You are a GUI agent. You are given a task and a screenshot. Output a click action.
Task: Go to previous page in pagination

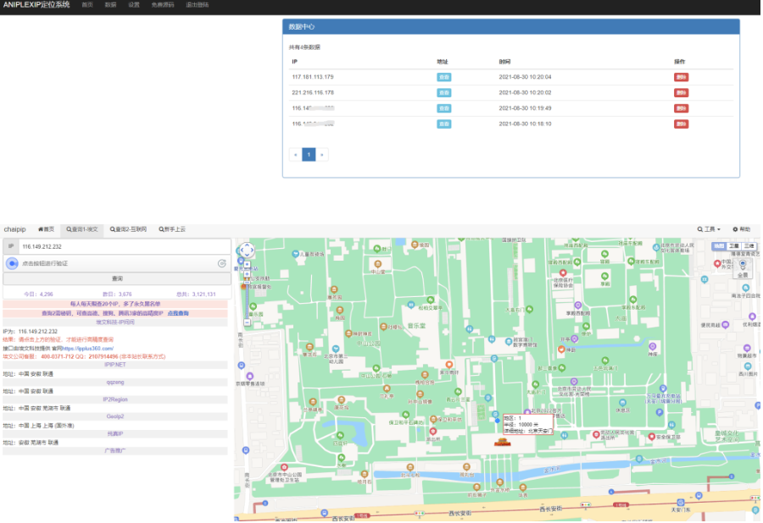pos(295,154)
